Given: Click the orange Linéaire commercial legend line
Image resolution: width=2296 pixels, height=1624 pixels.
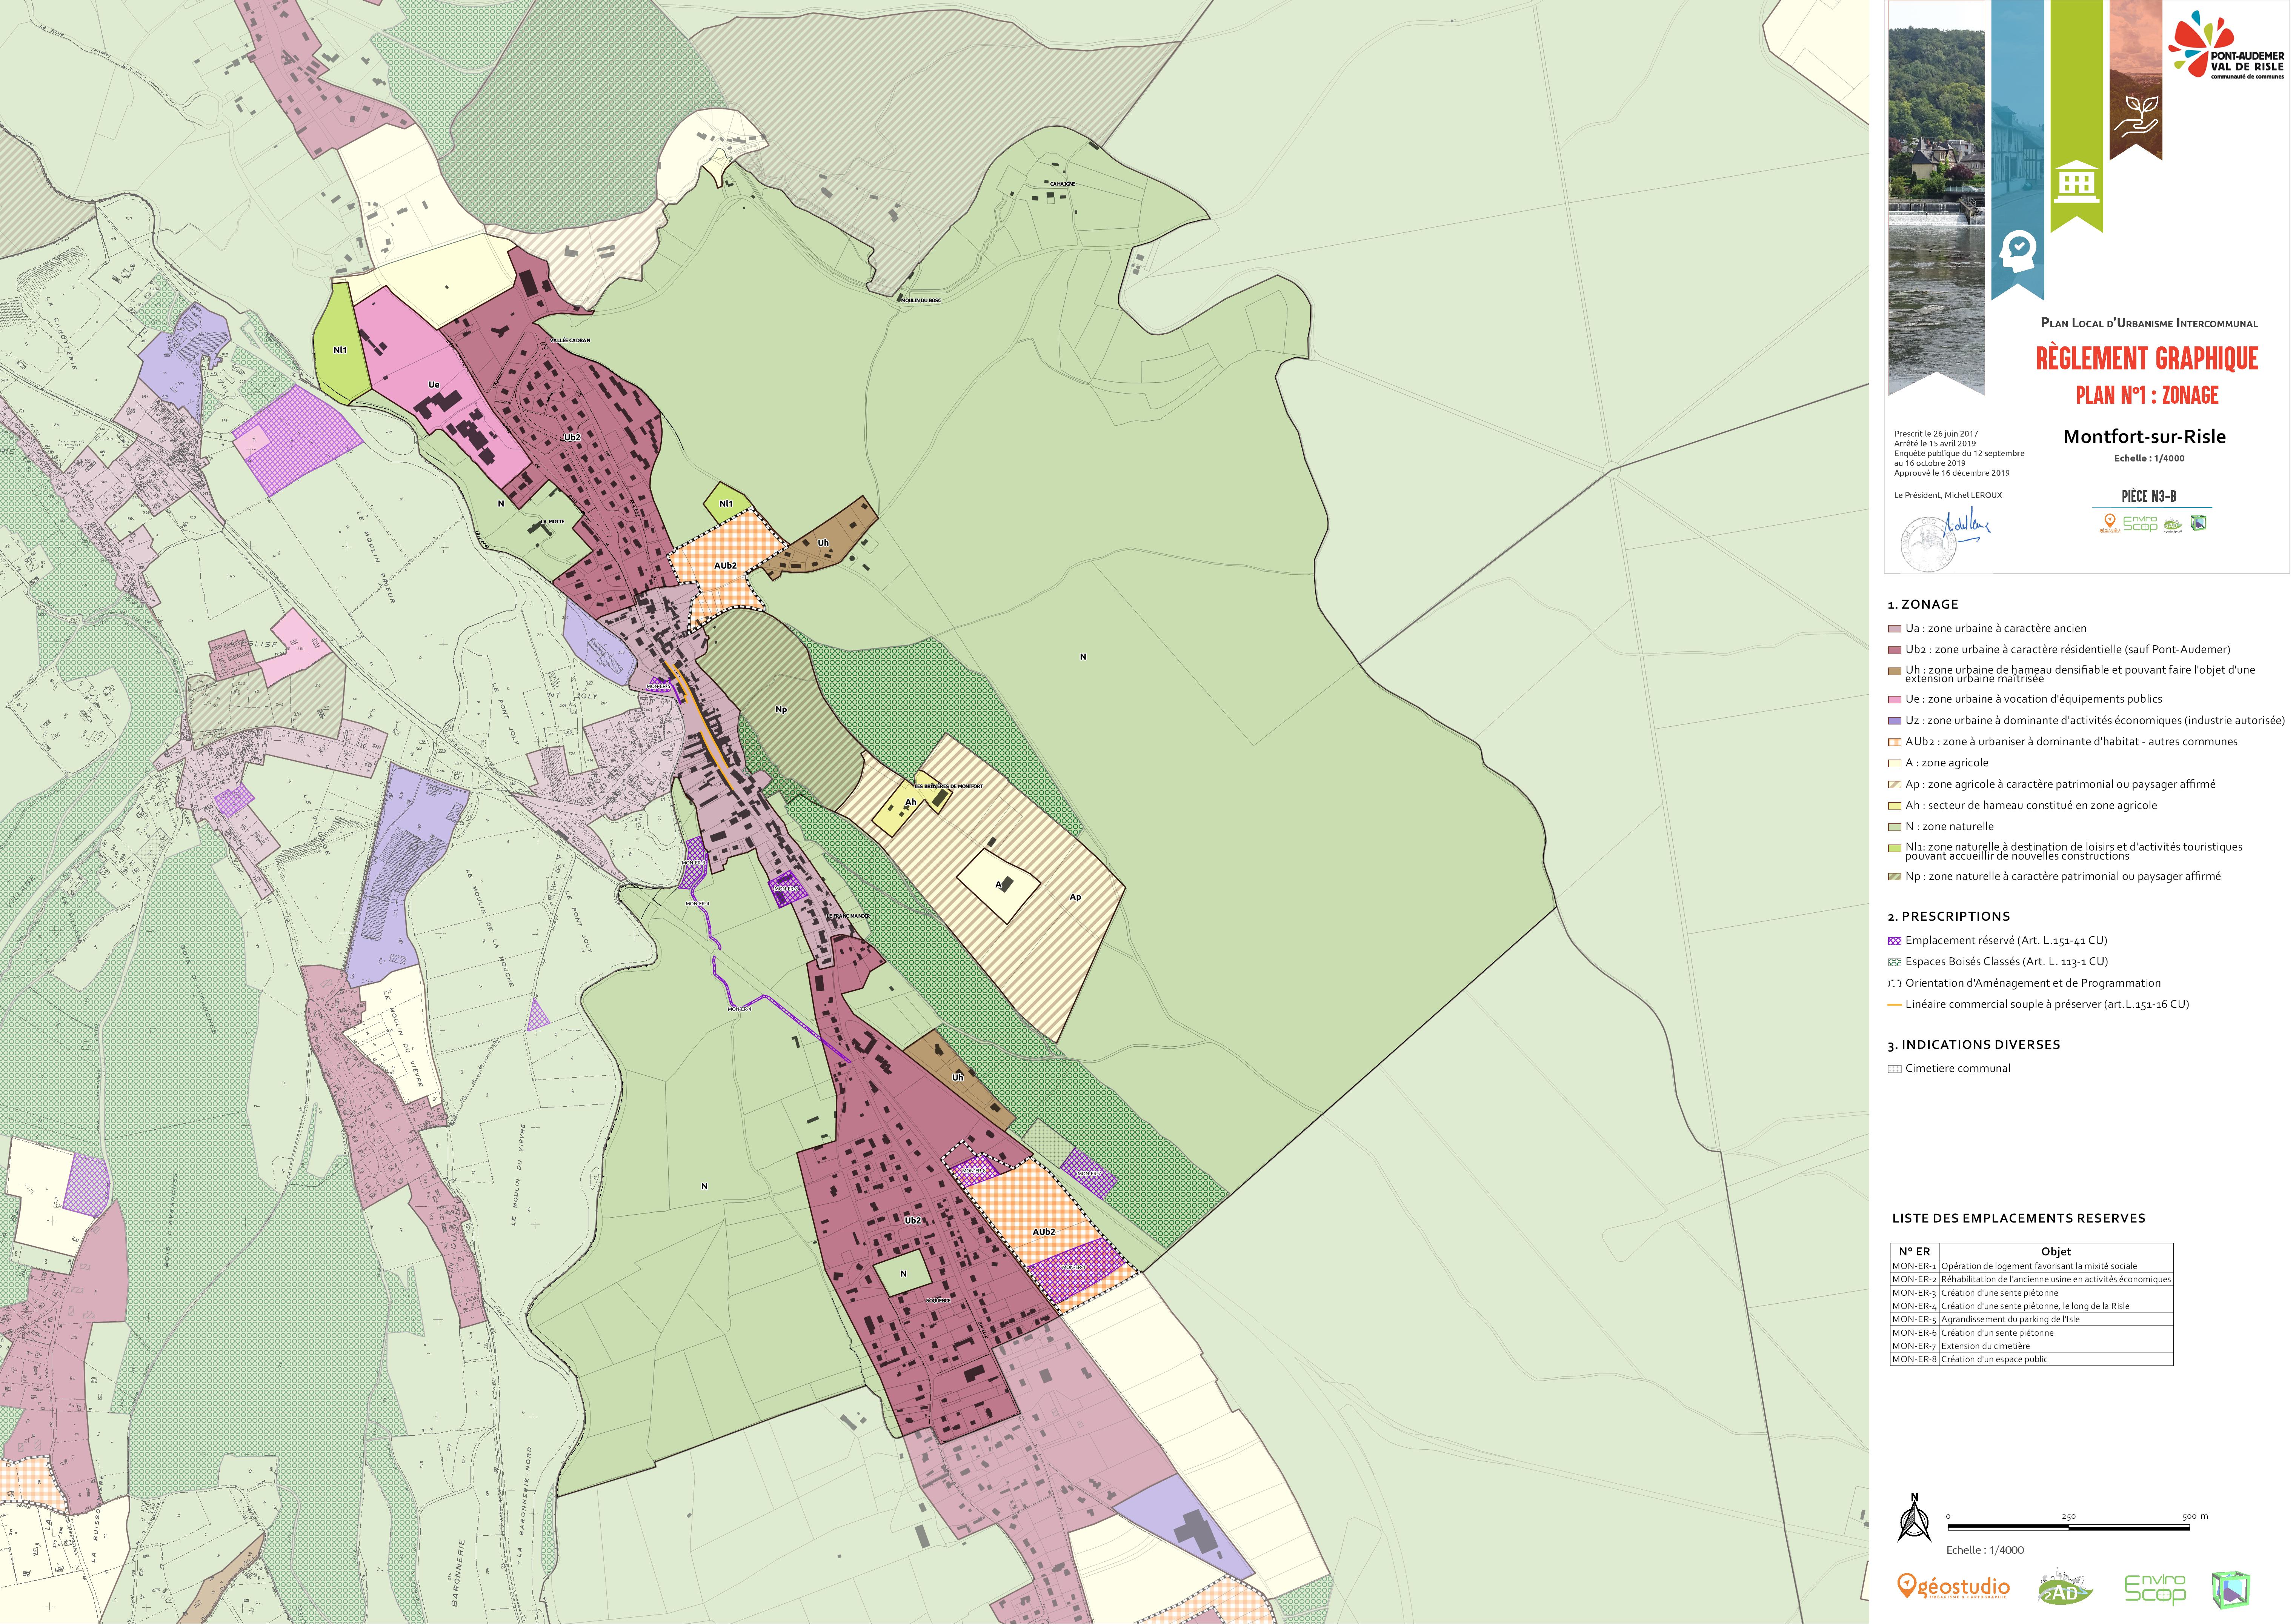Looking at the screenshot, I should (x=1894, y=1005).
